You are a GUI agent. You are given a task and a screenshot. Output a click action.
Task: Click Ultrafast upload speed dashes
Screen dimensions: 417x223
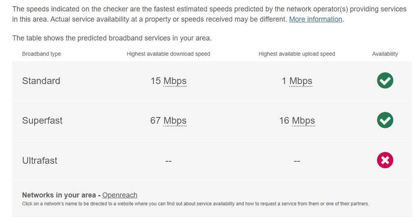click(297, 161)
